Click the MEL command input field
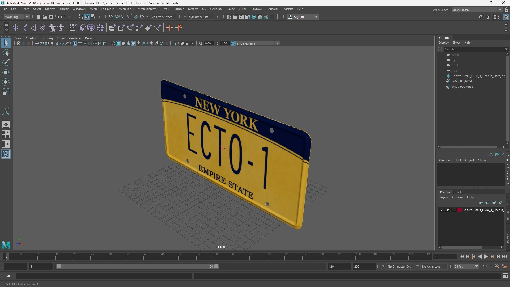Image resolution: width=510 pixels, height=287 pixels. pyautogui.click(x=104, y=276)
